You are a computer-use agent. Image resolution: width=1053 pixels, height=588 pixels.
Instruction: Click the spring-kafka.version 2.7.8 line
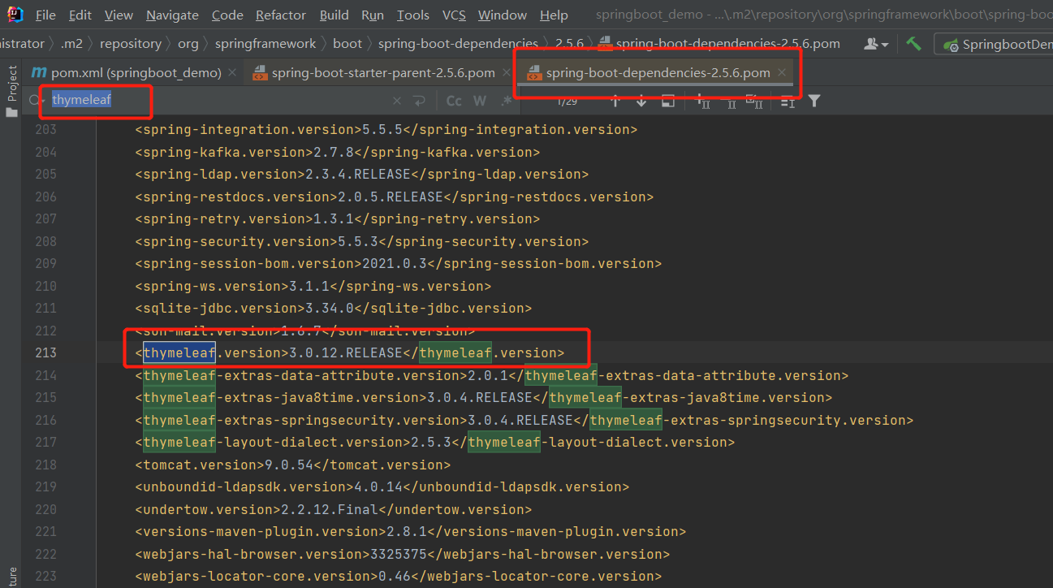338,152
